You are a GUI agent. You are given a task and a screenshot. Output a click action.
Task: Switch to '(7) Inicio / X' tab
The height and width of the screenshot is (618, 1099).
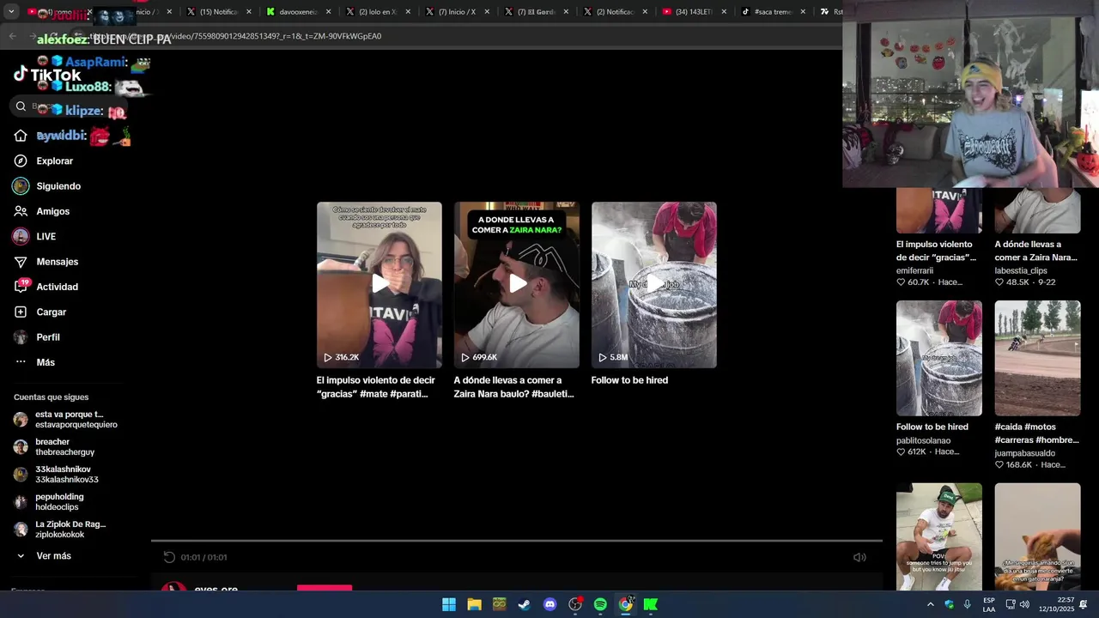coord(456,12)
